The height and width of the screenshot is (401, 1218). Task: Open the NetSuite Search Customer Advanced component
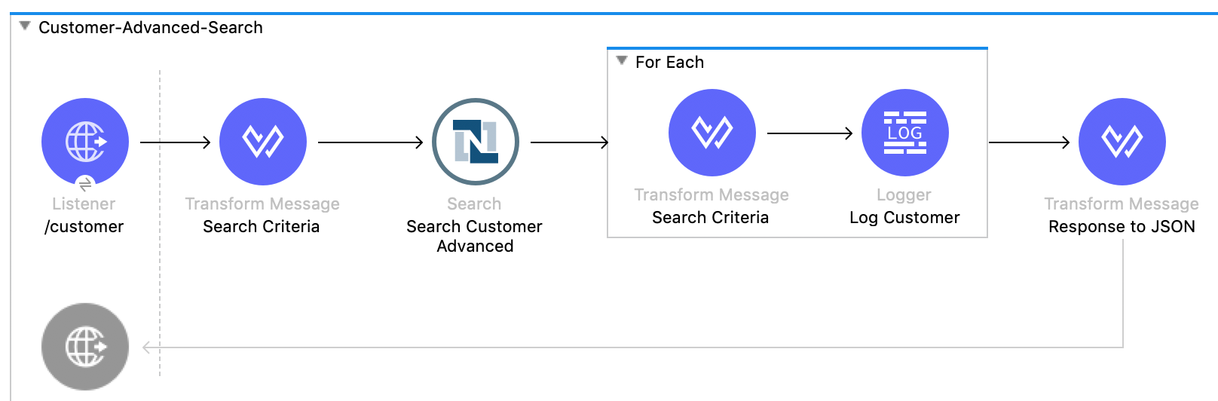point(476,142)
